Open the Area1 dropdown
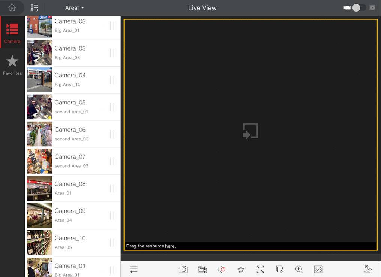The width and height of the screenshot is (381, 277). [x=74, y=8]
